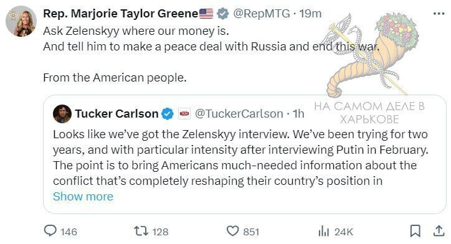Screen dimensions: 451x244
Task: Open the @TuckerCarlson handle link
Action: [239, 114]
